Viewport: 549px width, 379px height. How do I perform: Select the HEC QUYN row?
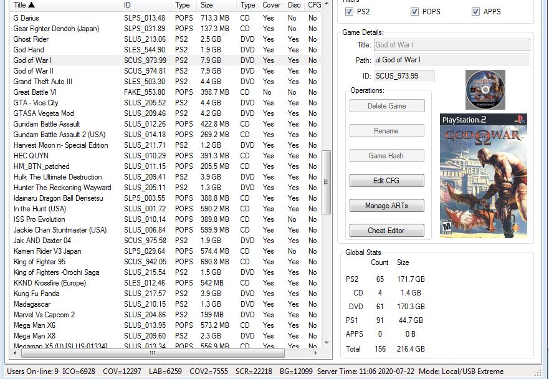(166, 155)
